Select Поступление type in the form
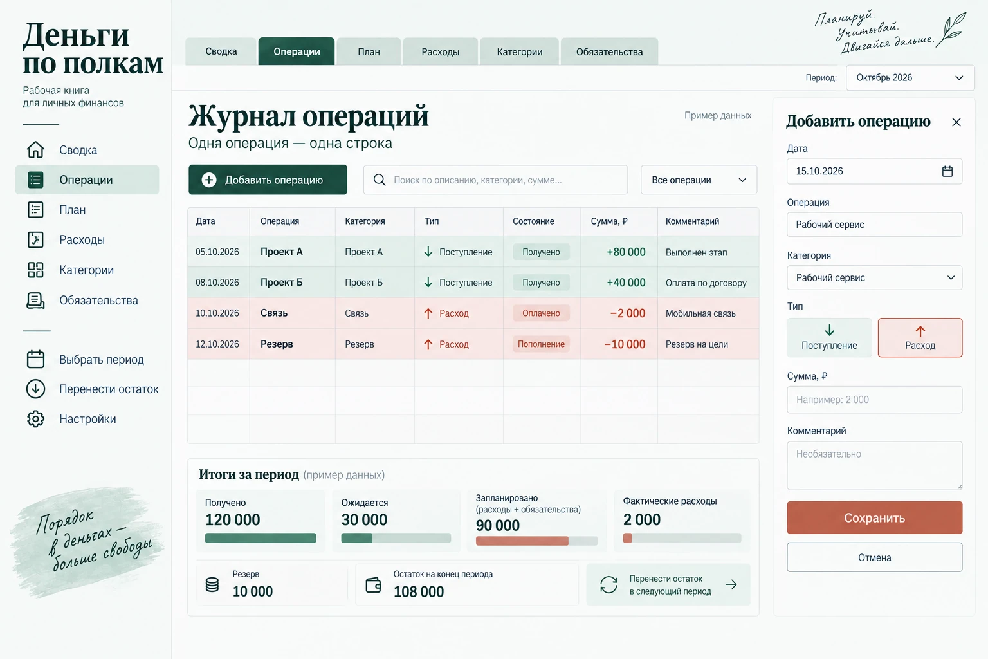The width and height of the screenshot is (988, 659). coord(829,338)
